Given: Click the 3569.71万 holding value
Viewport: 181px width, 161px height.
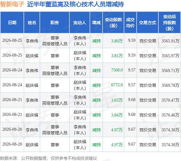Looking at the screenshot, I should [170, 71].
